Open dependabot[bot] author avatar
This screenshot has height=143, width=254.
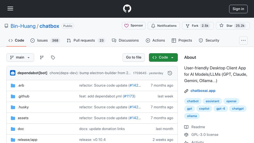pyautogui.click(x=13, y=73)
